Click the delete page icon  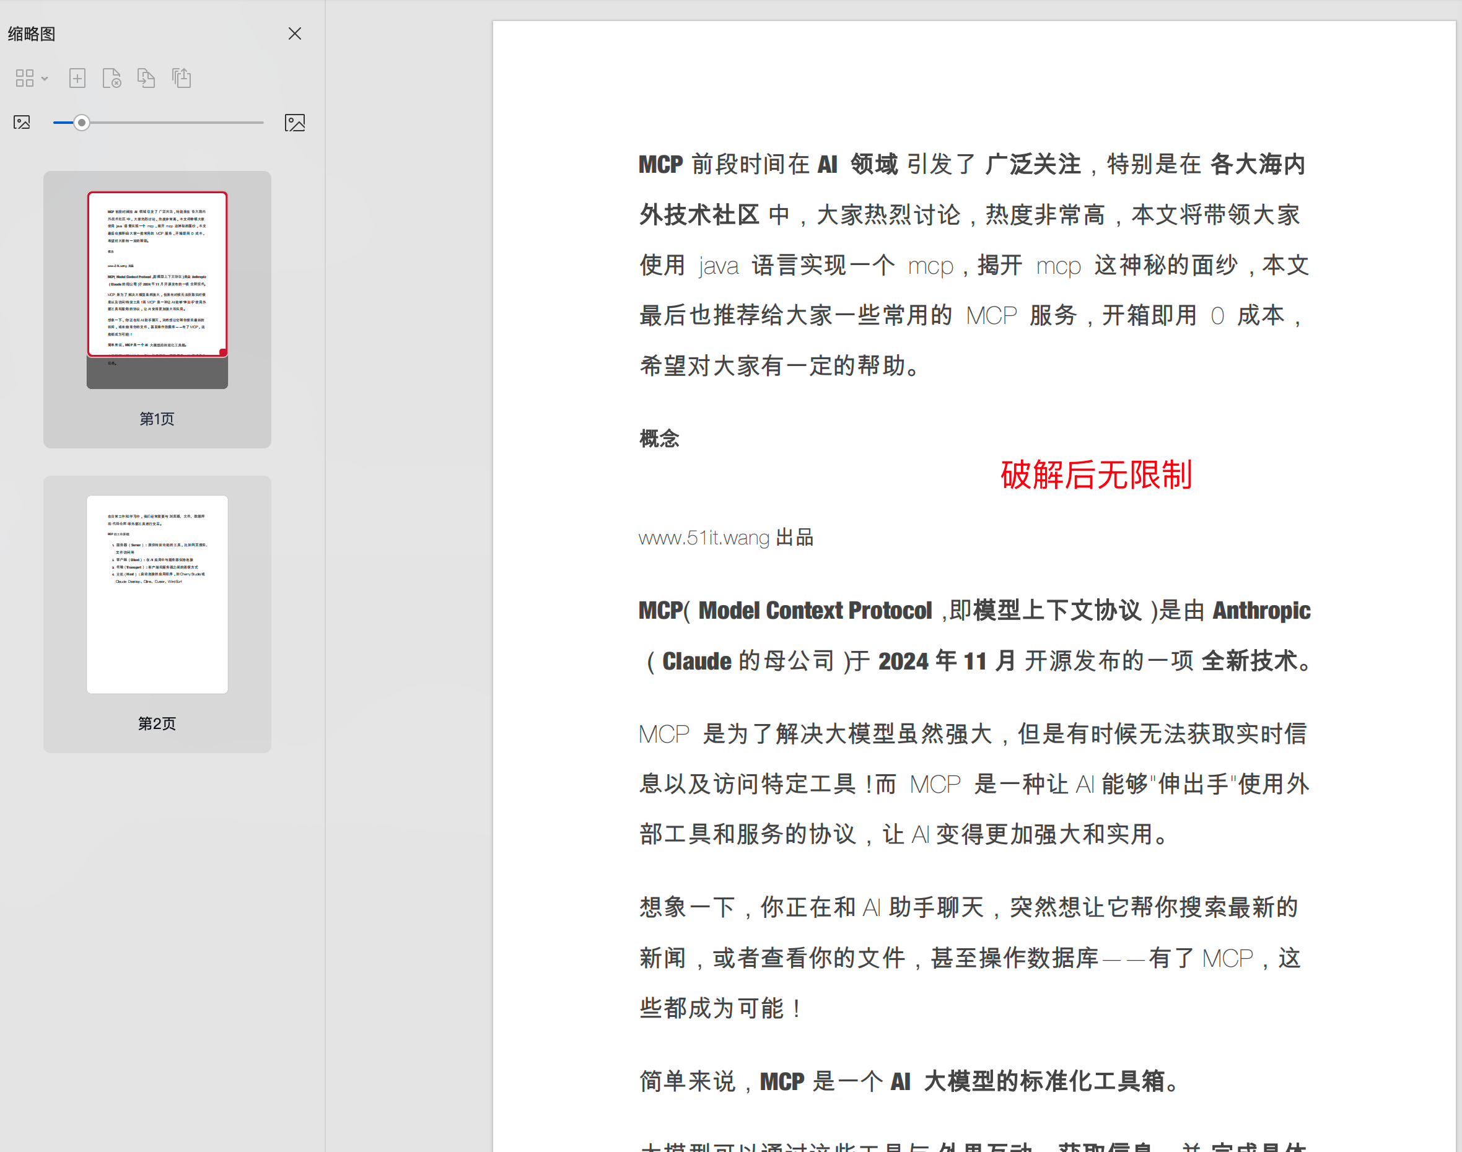click(112, 78)
